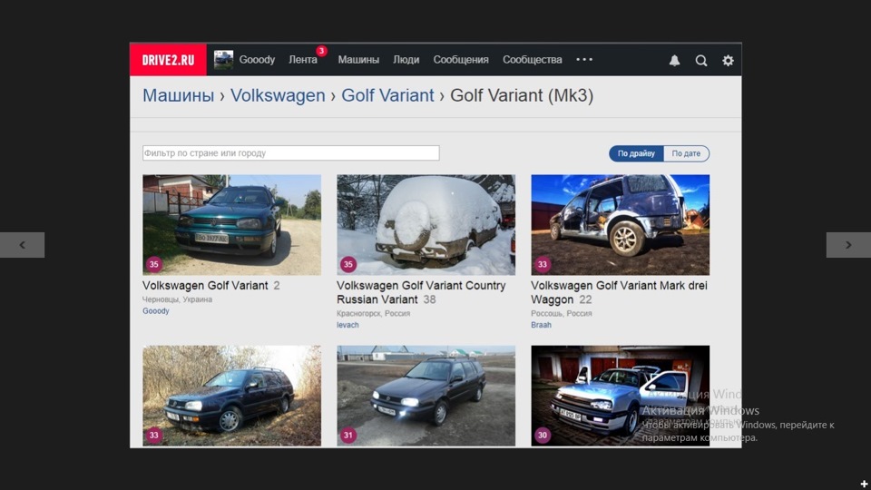Focus the country or city filter field
Screen dimensions: 871x490
point(291,152)
